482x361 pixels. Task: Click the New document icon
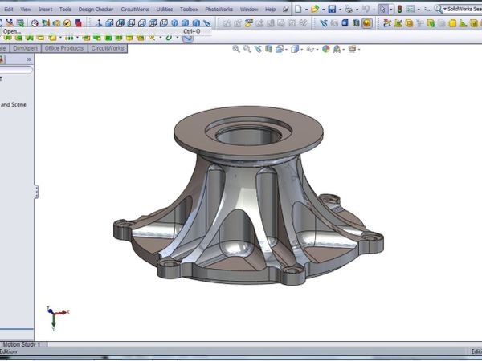[298, 9]
